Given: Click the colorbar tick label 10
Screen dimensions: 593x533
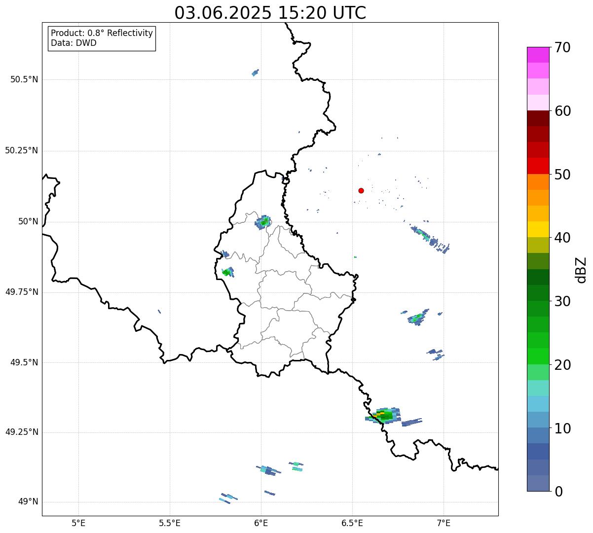Looking at the screenshot, I should [x=562, y=428].
